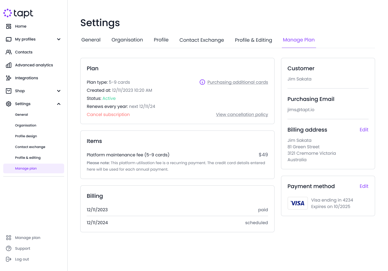This screenshot has width=388, height=271.
Task: Click the Log out icon
Action: click(9, 259)
